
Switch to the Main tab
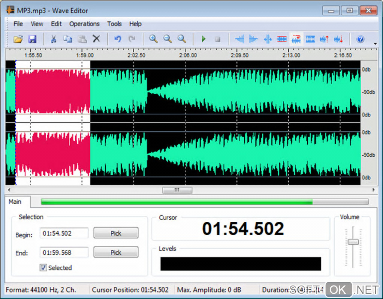pos(15,202)
